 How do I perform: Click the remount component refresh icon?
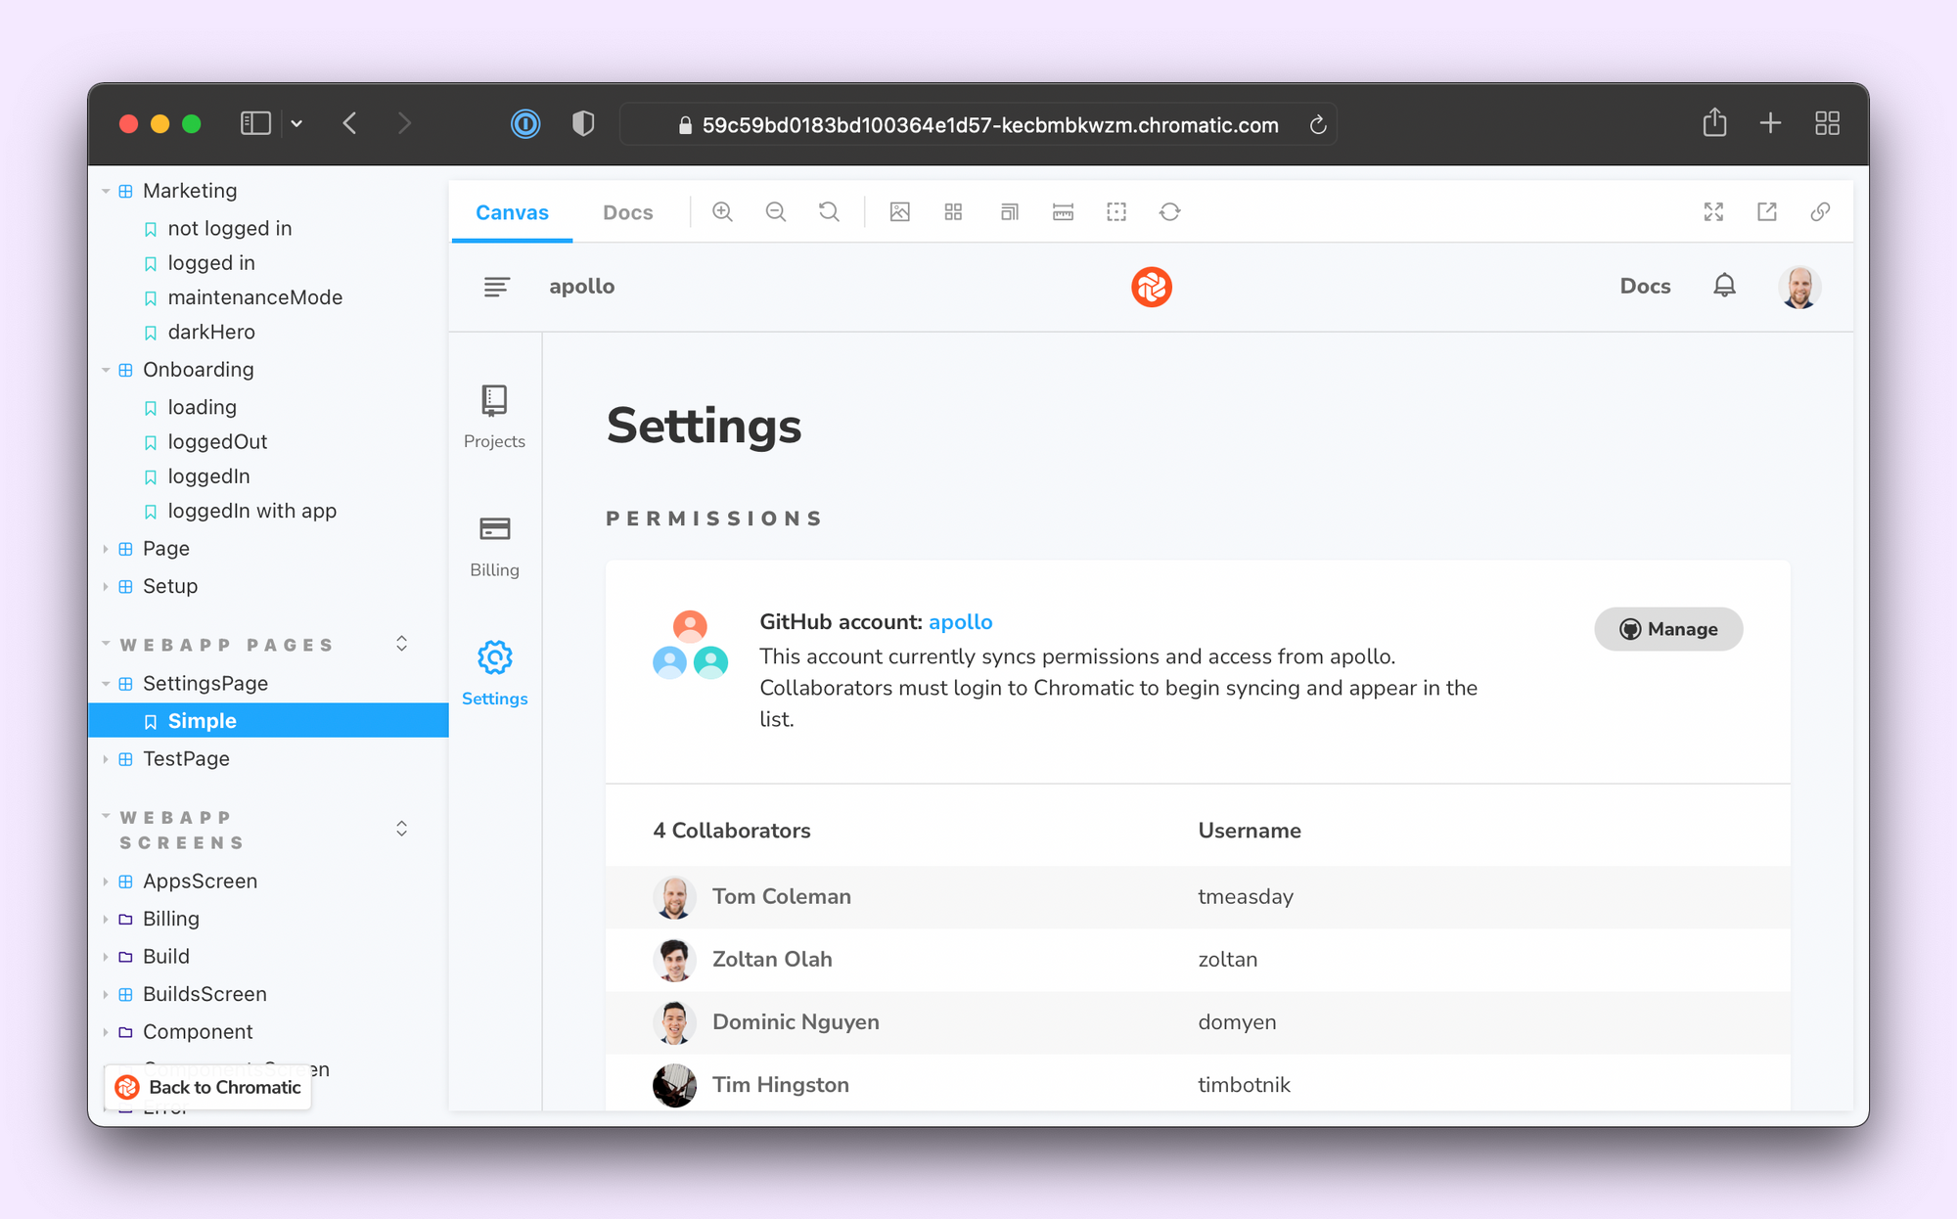pyautogui.click(x=1170, y=212)
